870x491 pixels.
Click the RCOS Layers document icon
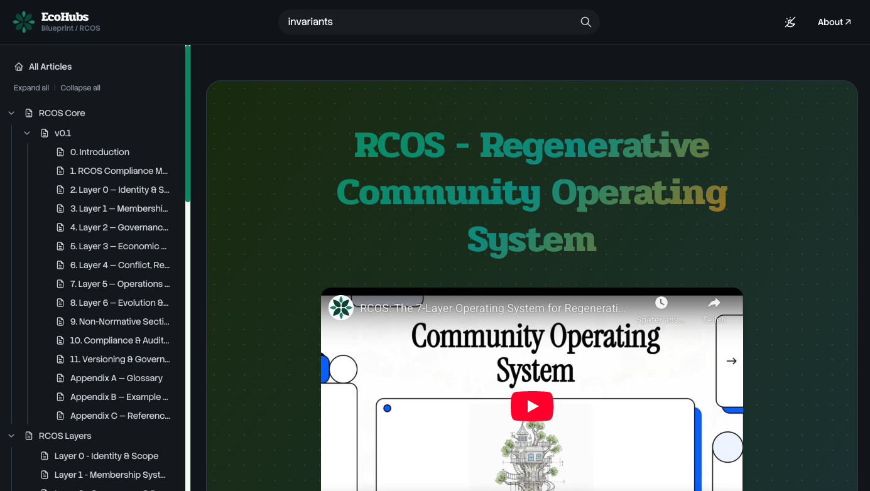point(29,436)
